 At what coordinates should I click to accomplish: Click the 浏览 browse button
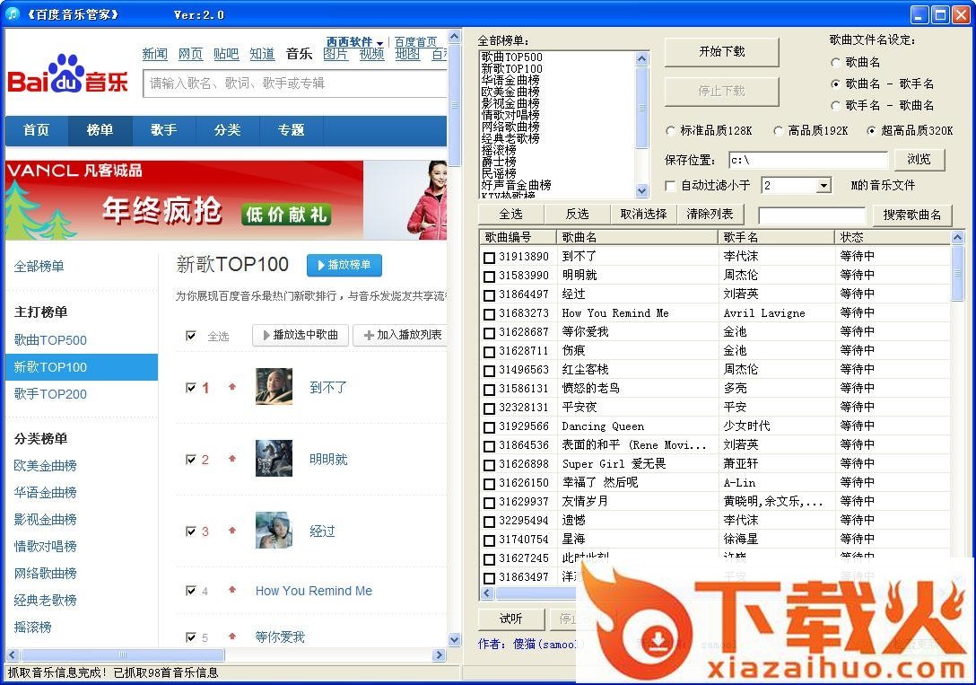coord(919,160)
